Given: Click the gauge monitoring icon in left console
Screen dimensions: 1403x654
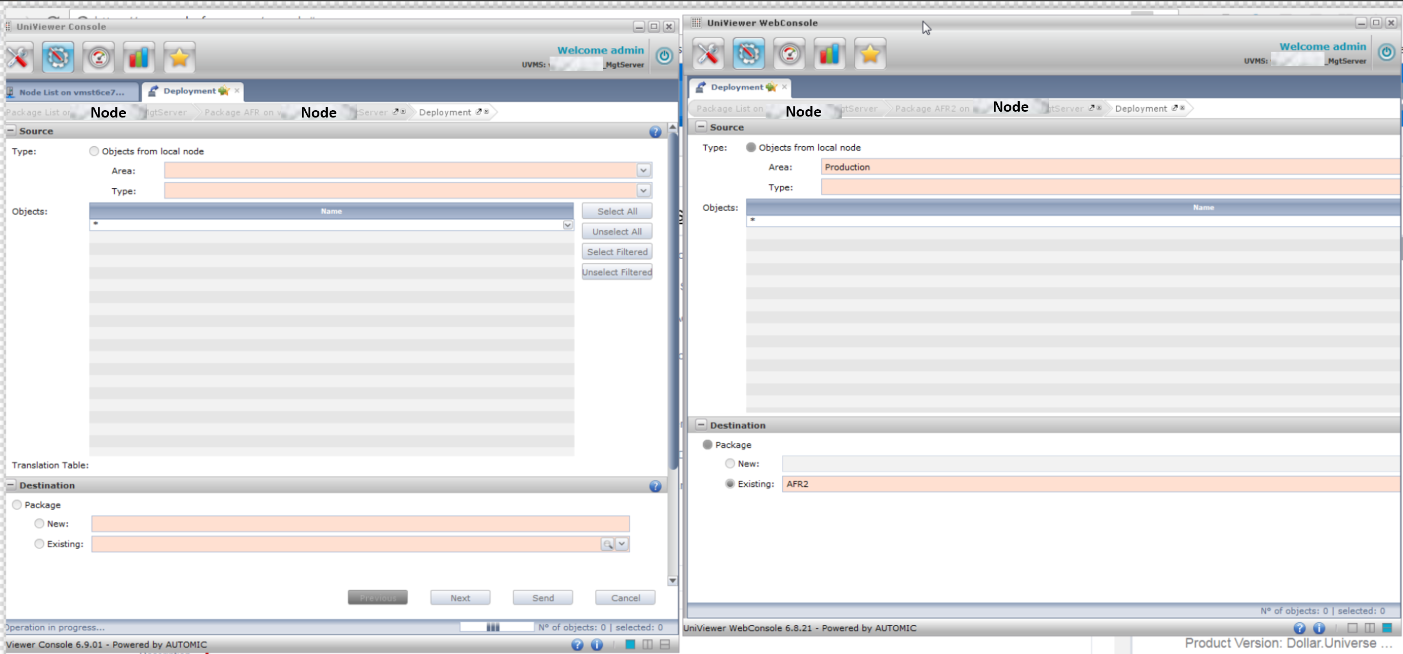Looking at the screenshot, I should pyautogui.click(x=99, y=57).
